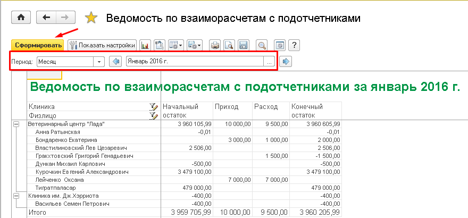
Task: Click the bar chart icon in toolbar
Action: click(145, 46)
